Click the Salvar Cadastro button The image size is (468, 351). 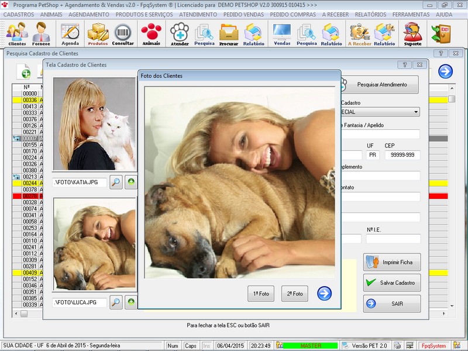click(391, 283)
